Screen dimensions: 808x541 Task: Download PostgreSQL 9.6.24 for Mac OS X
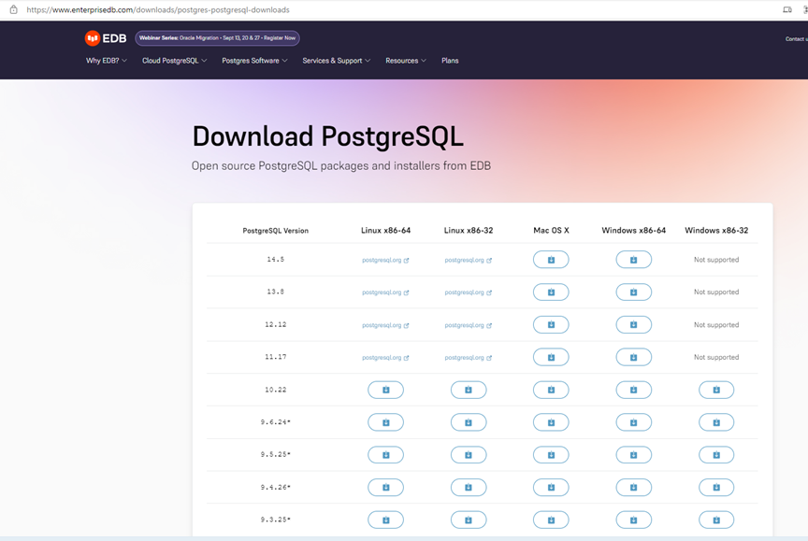coord(551,422)
